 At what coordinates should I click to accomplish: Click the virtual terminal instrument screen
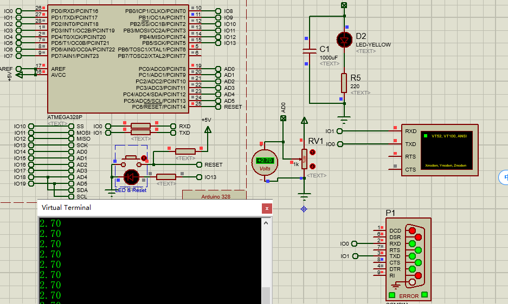click(x=446, y=150)
